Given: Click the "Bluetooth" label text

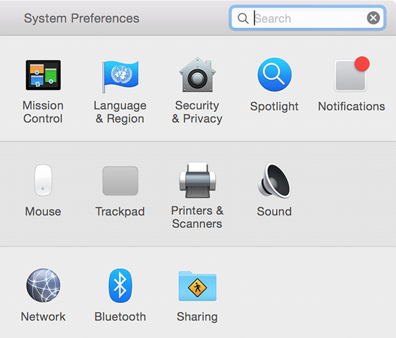Looking at the screenshot, I should click(120, 316).
